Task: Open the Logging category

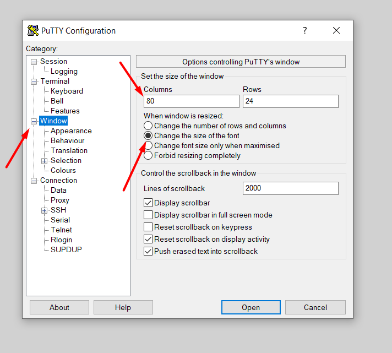Action: coord(64,71)
